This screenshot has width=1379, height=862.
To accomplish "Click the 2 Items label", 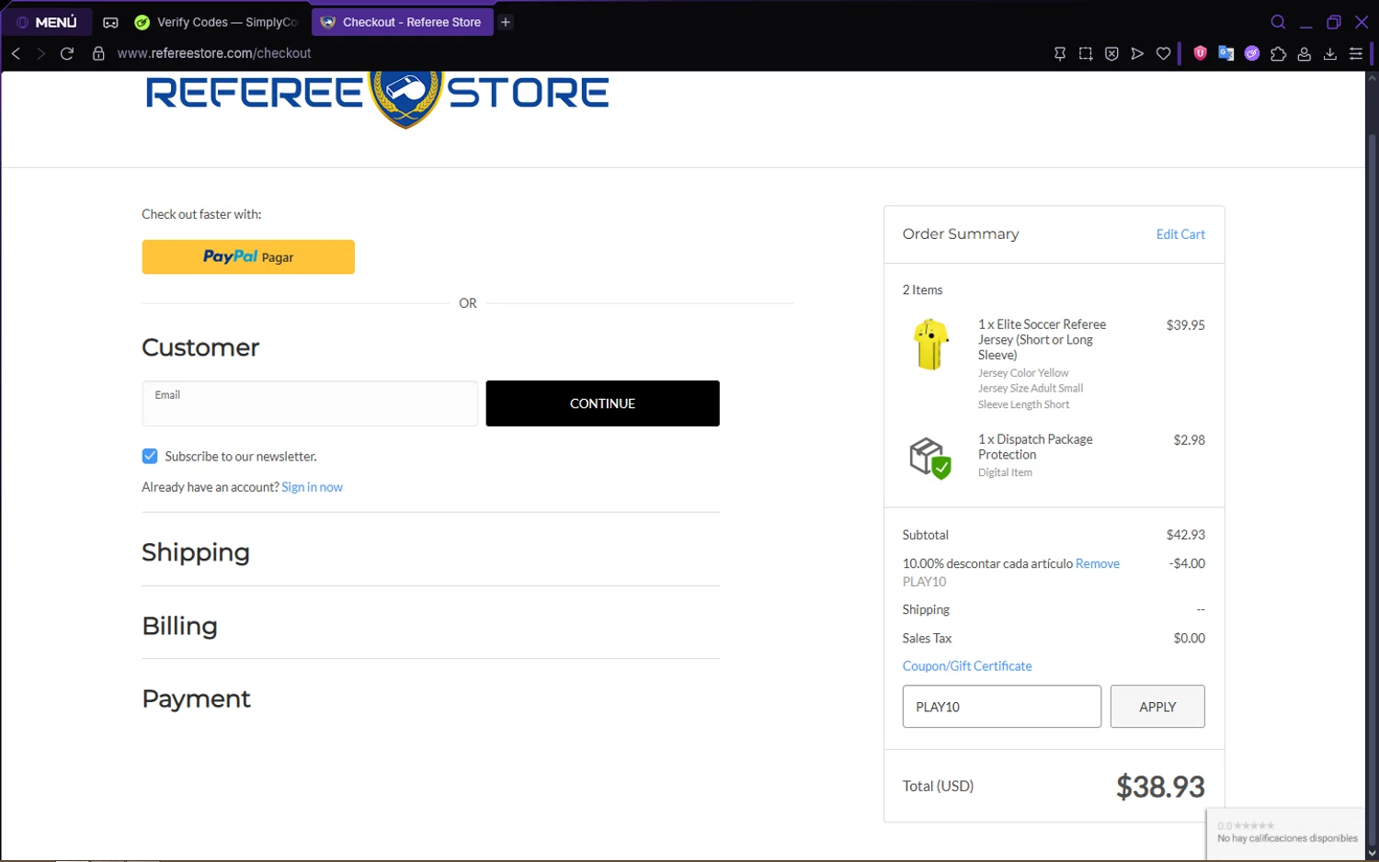I will pos(922,289).
